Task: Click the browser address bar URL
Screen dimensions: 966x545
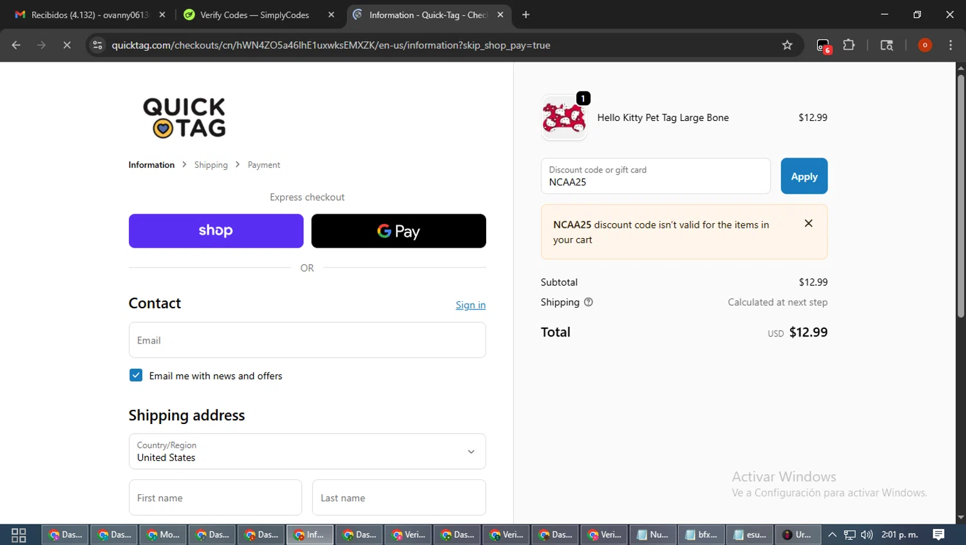Action: pos(331,45)
